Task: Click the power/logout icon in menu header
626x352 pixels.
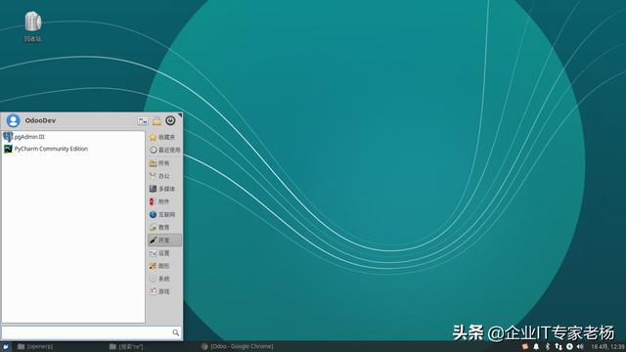Action: tap(170, 120)
